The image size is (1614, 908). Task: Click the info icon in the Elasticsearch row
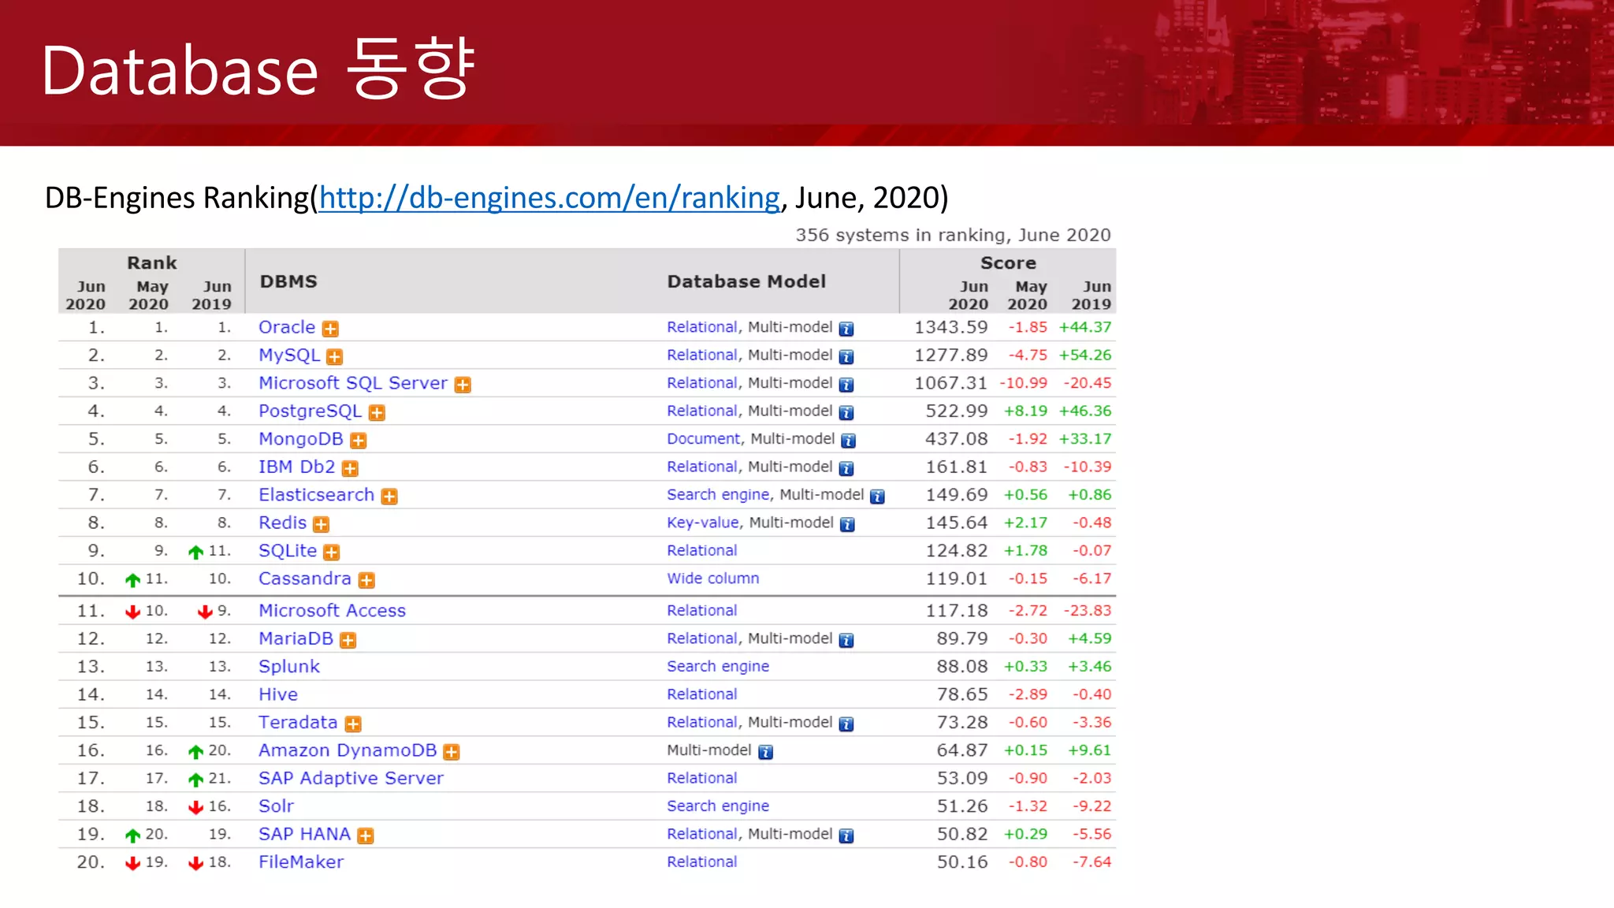tap(877, 497)
